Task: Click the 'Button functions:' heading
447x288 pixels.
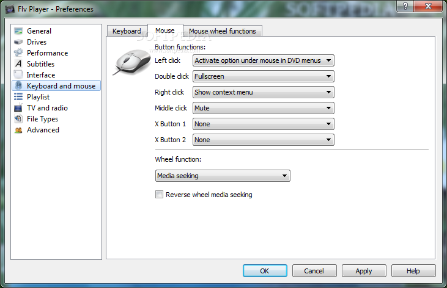Action: coord(180,47)
